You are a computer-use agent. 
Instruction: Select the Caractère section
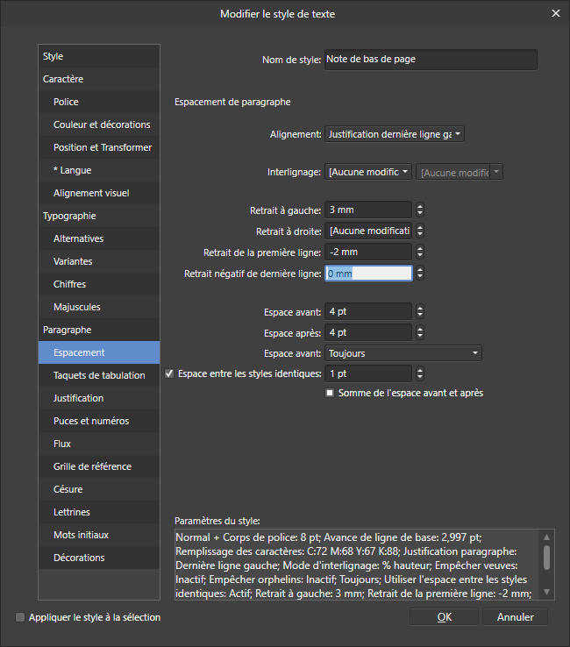[x=99, y=79]
